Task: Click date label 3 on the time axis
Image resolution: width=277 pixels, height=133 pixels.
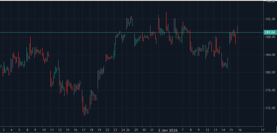Action: [x=3, y=130]
